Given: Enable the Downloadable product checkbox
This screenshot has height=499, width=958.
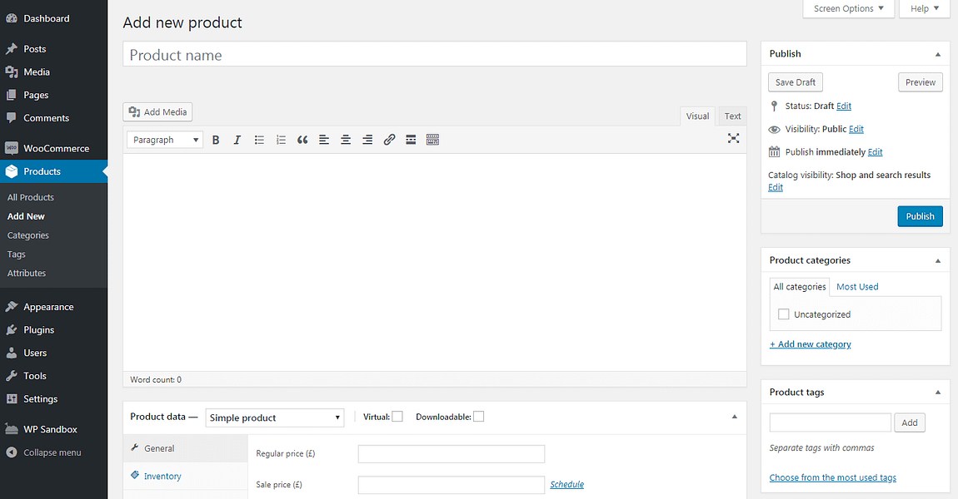Looking at the screenshot, I should coord(478,416).
